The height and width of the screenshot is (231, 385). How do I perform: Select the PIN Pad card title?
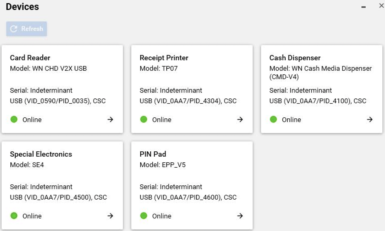[x=153, y=154]
